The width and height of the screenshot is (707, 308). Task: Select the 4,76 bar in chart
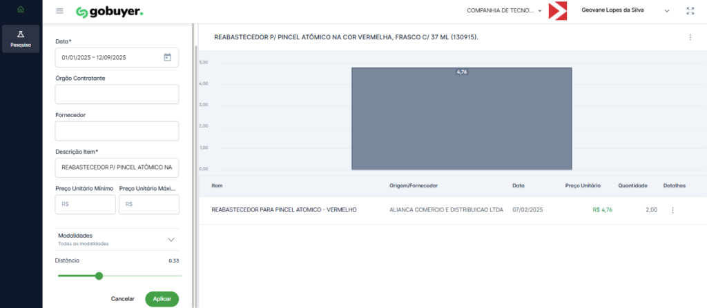[461, 118]
